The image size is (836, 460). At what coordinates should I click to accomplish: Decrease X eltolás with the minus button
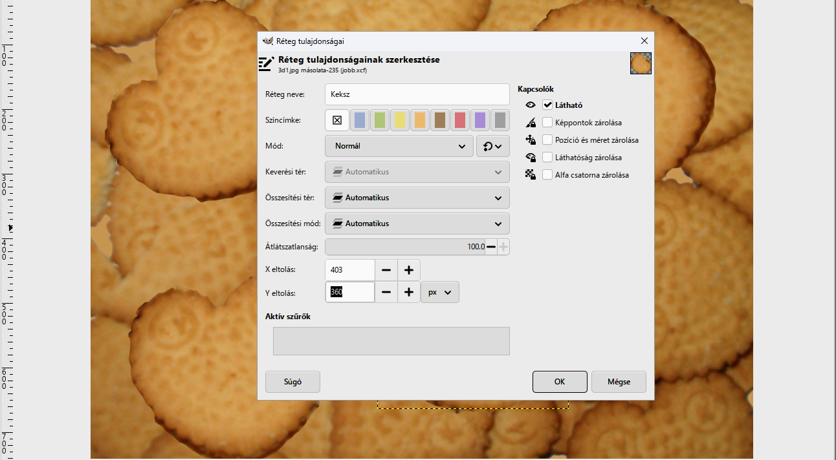click(x=386, y=270)
